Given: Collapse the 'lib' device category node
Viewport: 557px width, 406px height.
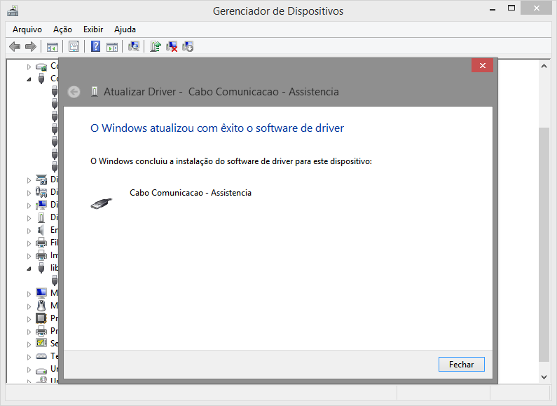Looking at the screenshot, I should click(x=29, y=268).
